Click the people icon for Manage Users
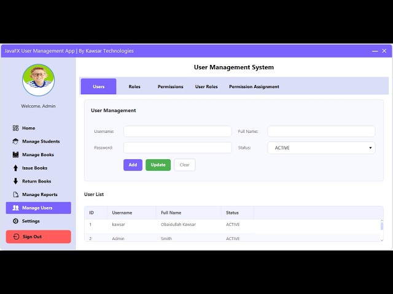 (x=15, y=208)
